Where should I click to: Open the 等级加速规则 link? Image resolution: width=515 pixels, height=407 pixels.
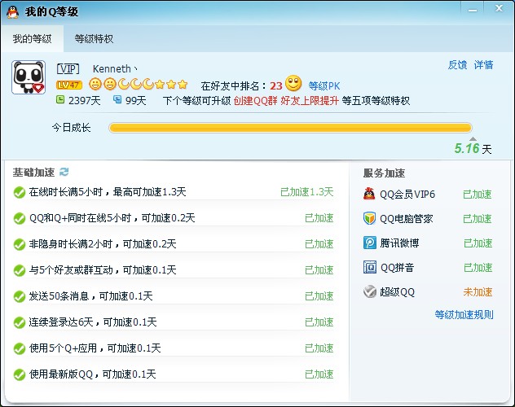coord(464,314)
